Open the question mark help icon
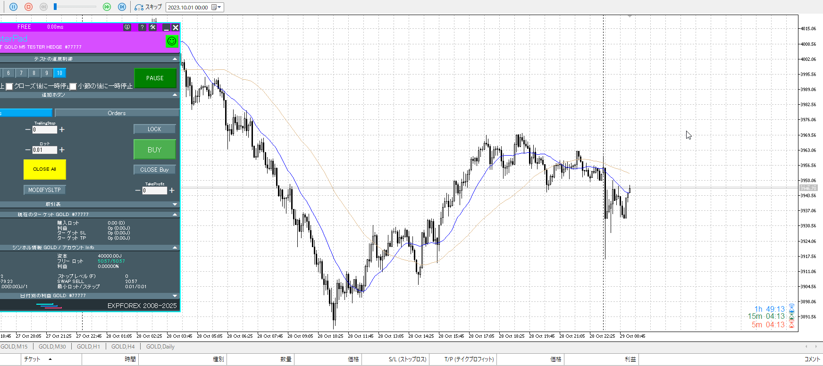Image resolution: width=823 pixels, height=366 pixels. pos(142,27)
